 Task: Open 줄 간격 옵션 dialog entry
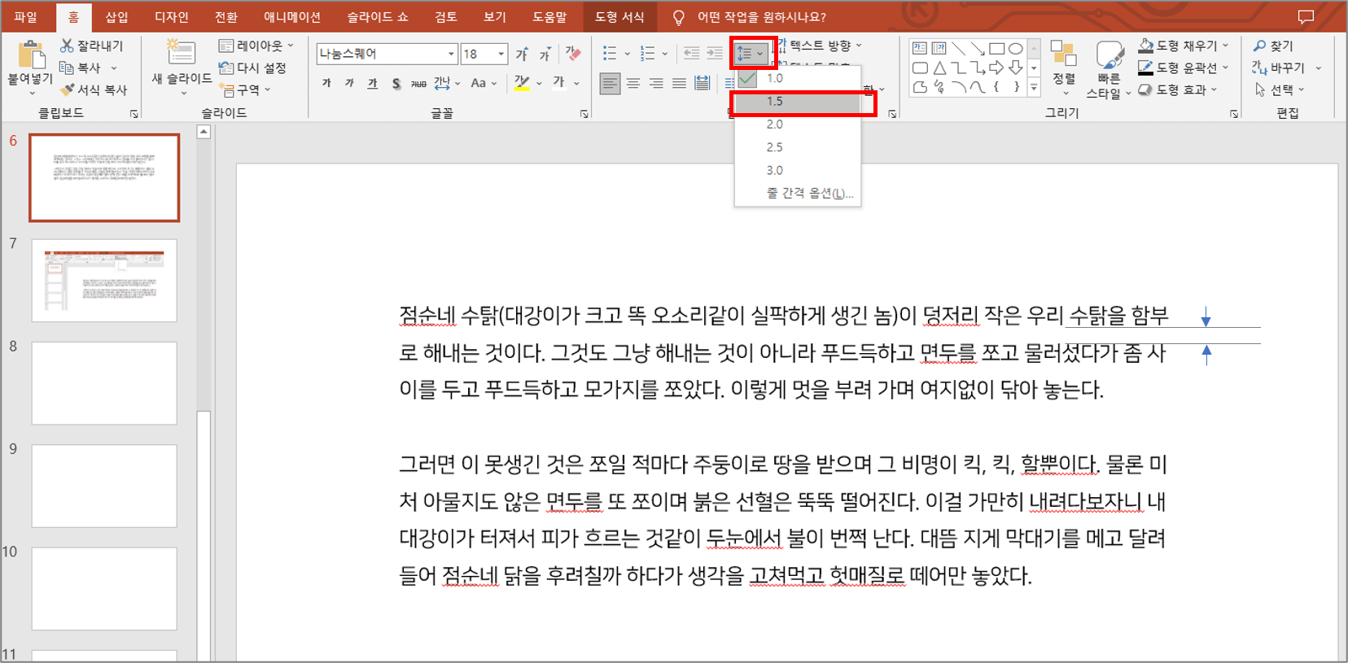798,194
